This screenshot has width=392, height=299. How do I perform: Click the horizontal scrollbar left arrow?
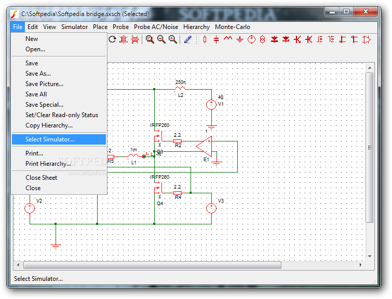(x=18, y=265)
